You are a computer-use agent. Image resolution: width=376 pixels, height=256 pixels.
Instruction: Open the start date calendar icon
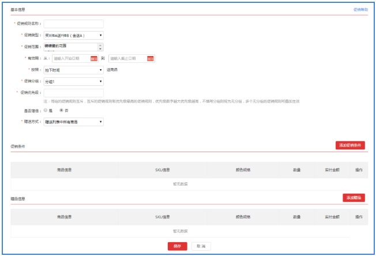click(94, 58)
